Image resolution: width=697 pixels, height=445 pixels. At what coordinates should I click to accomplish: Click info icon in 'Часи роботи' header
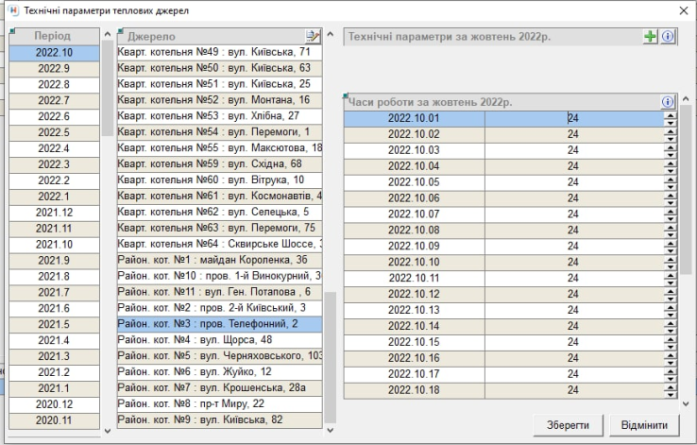coord(667,101)
